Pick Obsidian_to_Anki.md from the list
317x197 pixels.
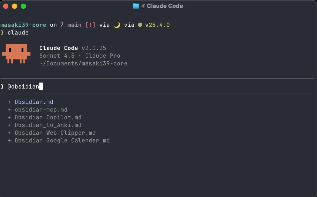coord(48,125)
